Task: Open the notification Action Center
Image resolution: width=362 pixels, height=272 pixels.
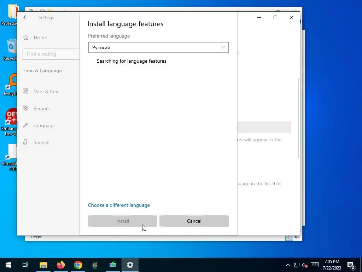Action: point(351,265)
